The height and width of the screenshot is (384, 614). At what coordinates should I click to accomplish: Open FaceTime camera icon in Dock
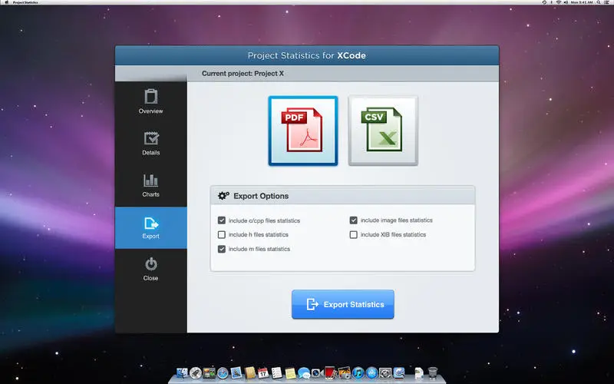pos(317,373)
